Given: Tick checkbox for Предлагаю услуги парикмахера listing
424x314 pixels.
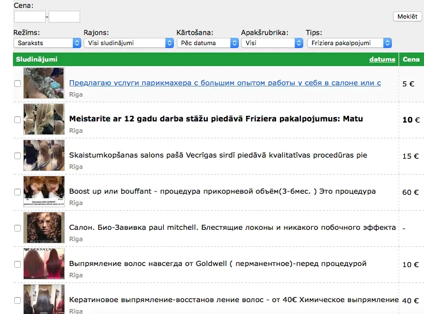Looking at the screenshot, I should pos(18,84).
